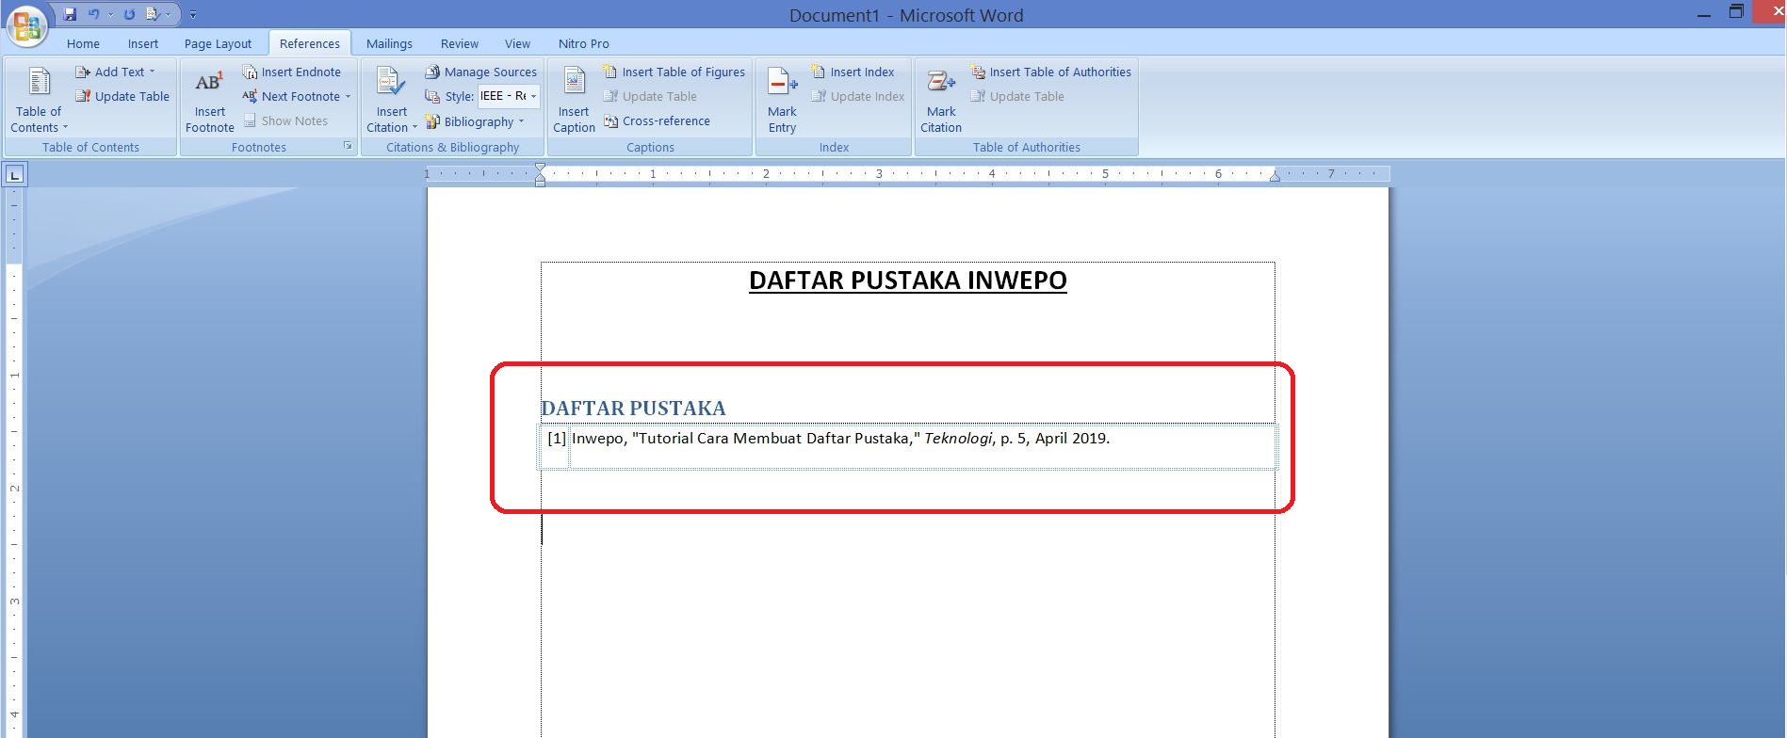The image size is (1787, 738).
Task: Open the Insert Citation menu
Action: coord(392,100)
